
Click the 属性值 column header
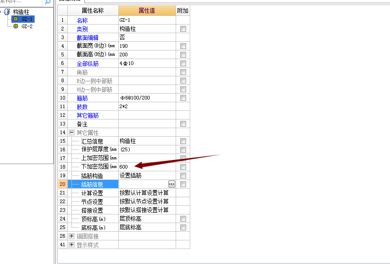pyautogui.click(x=147, y=11)
